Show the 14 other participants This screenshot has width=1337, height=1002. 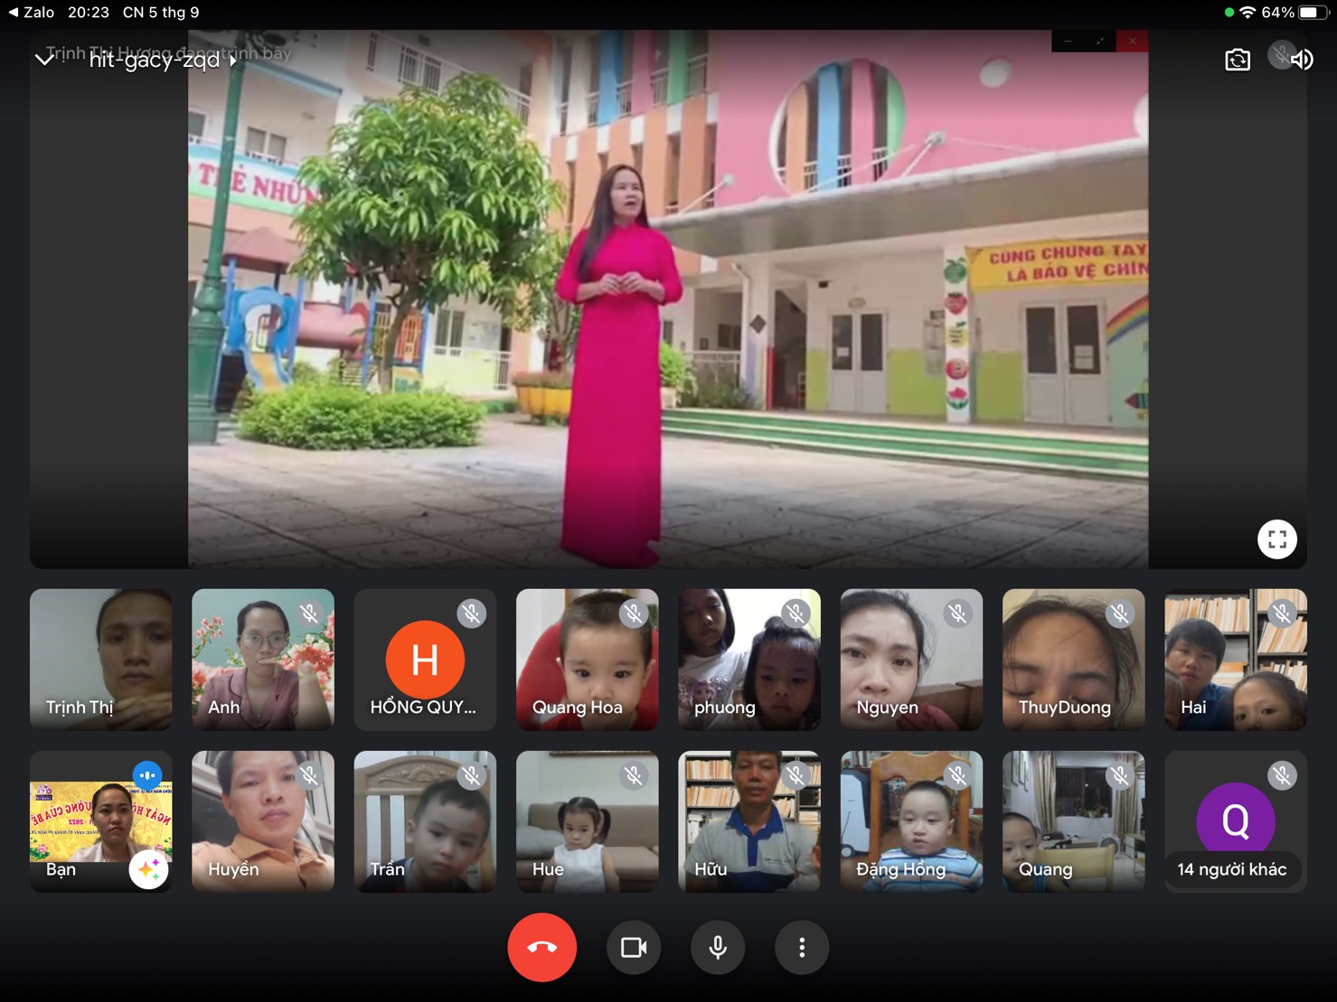coord(1235,822)
